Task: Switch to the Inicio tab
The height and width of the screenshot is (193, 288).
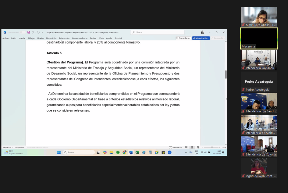Action: pyautogui.click(x=14, y=38)
